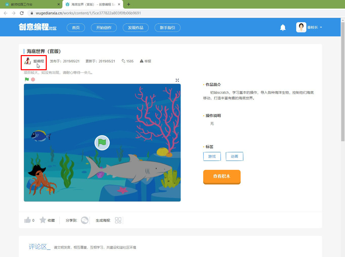Stop project with the red circle button
345x257 pixels.
[x=33, y=79]
